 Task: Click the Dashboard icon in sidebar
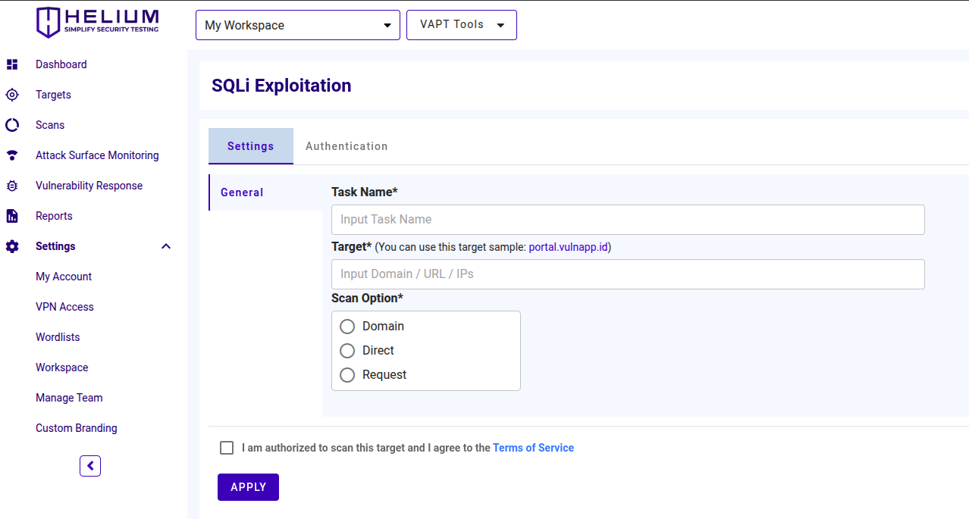click(x=12, y=64)
